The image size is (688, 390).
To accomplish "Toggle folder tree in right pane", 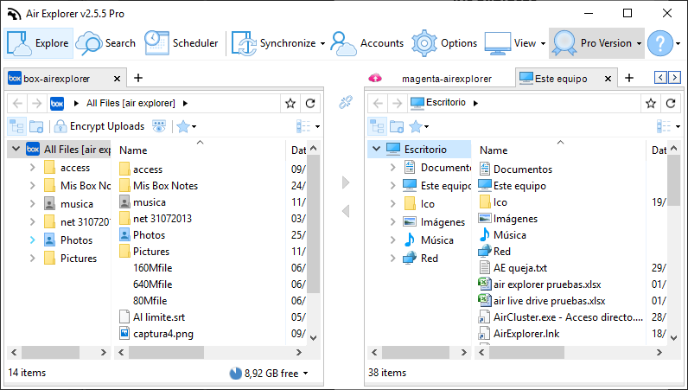I will coord(377,126).
